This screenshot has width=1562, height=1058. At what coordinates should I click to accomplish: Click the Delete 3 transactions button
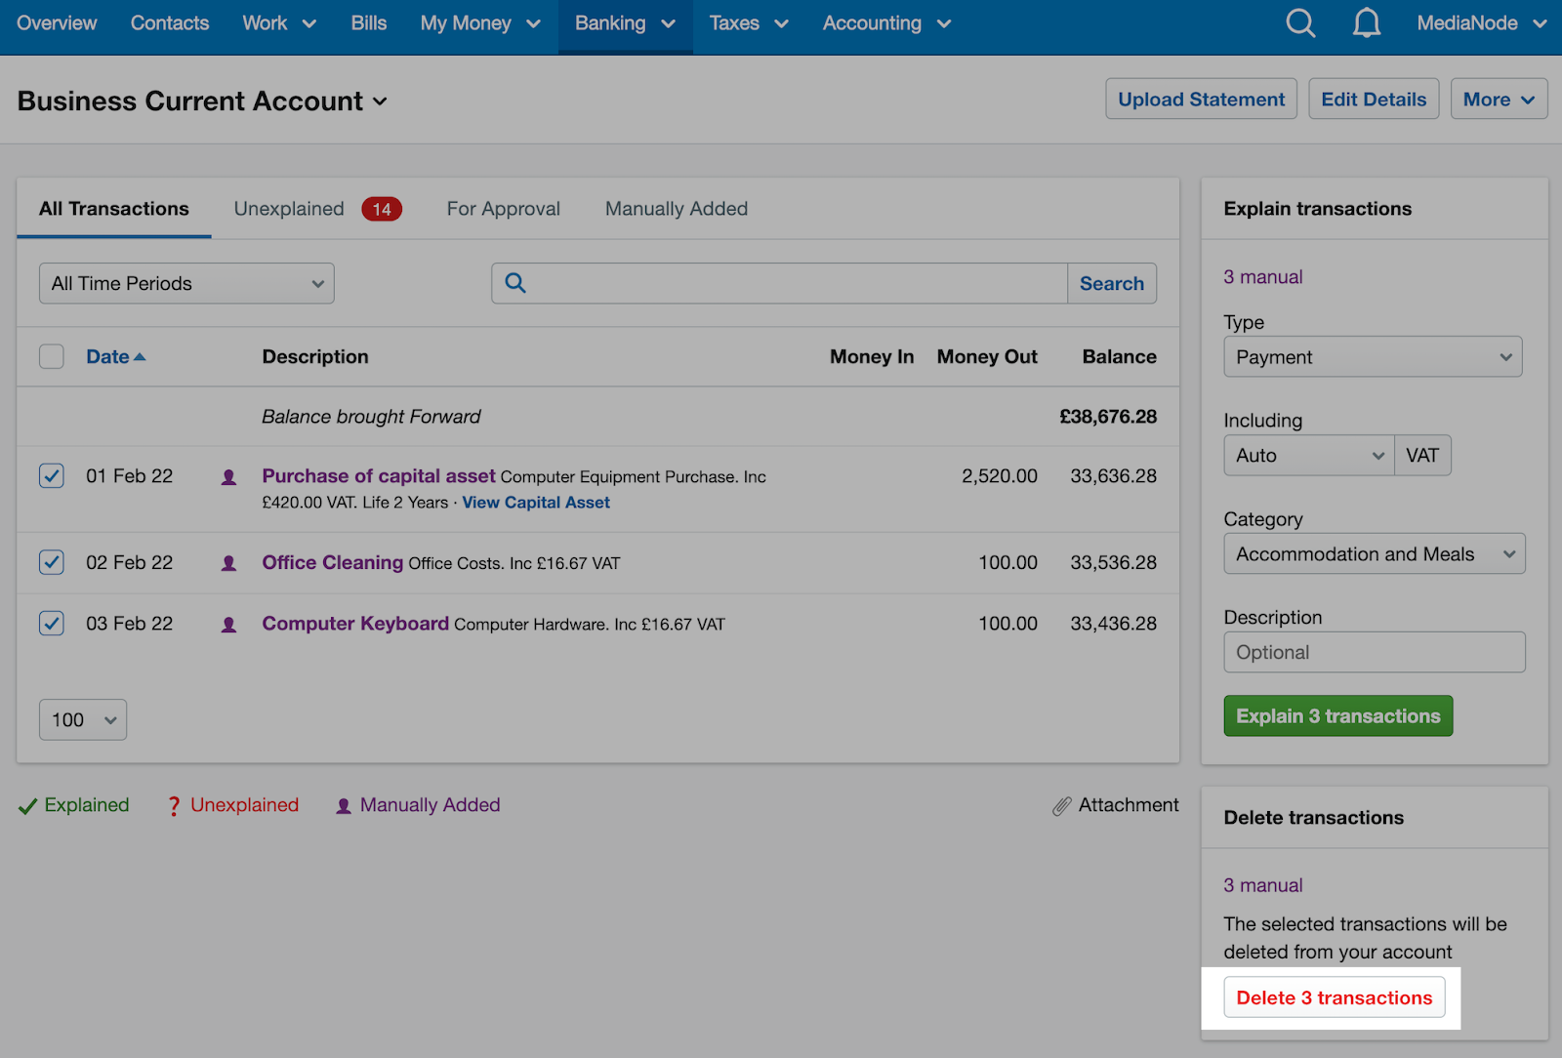click(x=1334, y=997)
